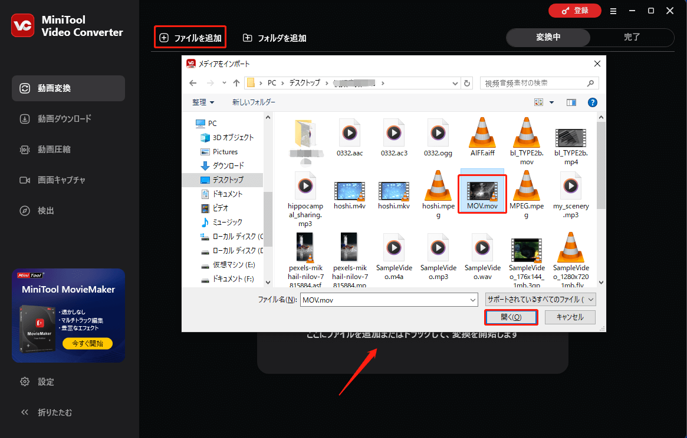Select the 0332.ac3 file
This screenshot has width=687, height=438.
click(394, 138)
